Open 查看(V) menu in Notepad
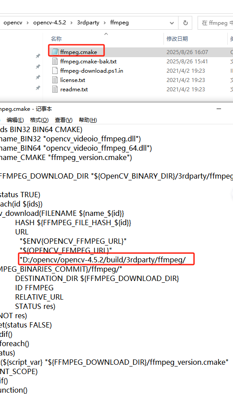 pyautogui.click(x=63, y=120)
